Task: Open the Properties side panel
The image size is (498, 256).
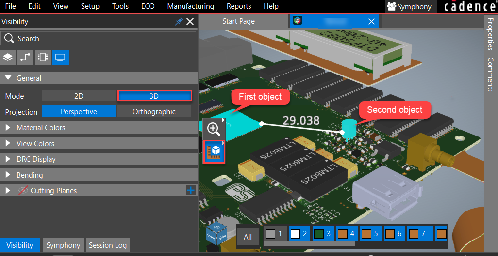Action: coord(491,34)
